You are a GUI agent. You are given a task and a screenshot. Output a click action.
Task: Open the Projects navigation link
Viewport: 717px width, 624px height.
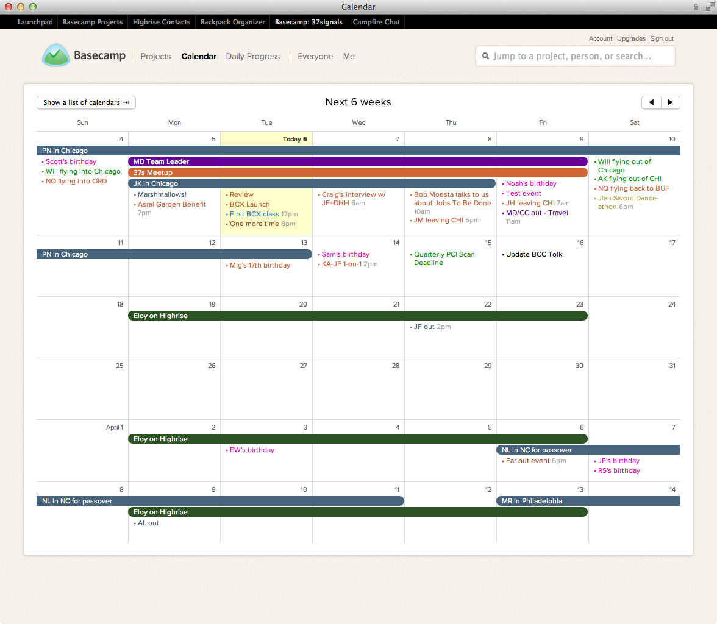click(x=155, y=56)
